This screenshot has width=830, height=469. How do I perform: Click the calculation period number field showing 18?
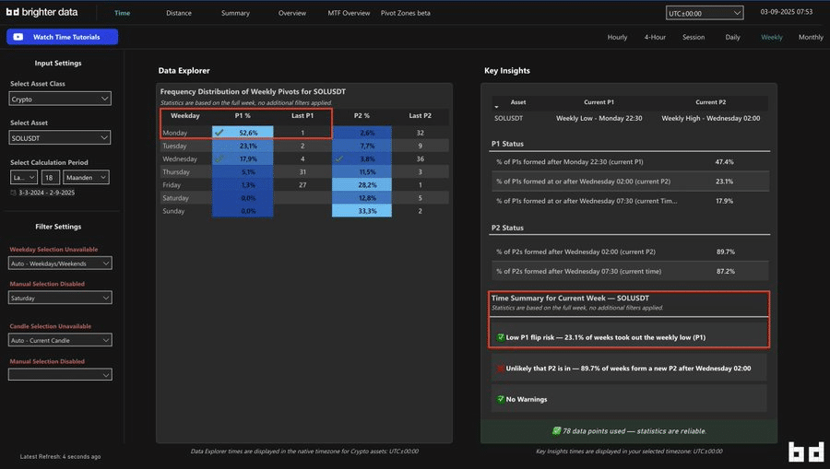[50, 177]
